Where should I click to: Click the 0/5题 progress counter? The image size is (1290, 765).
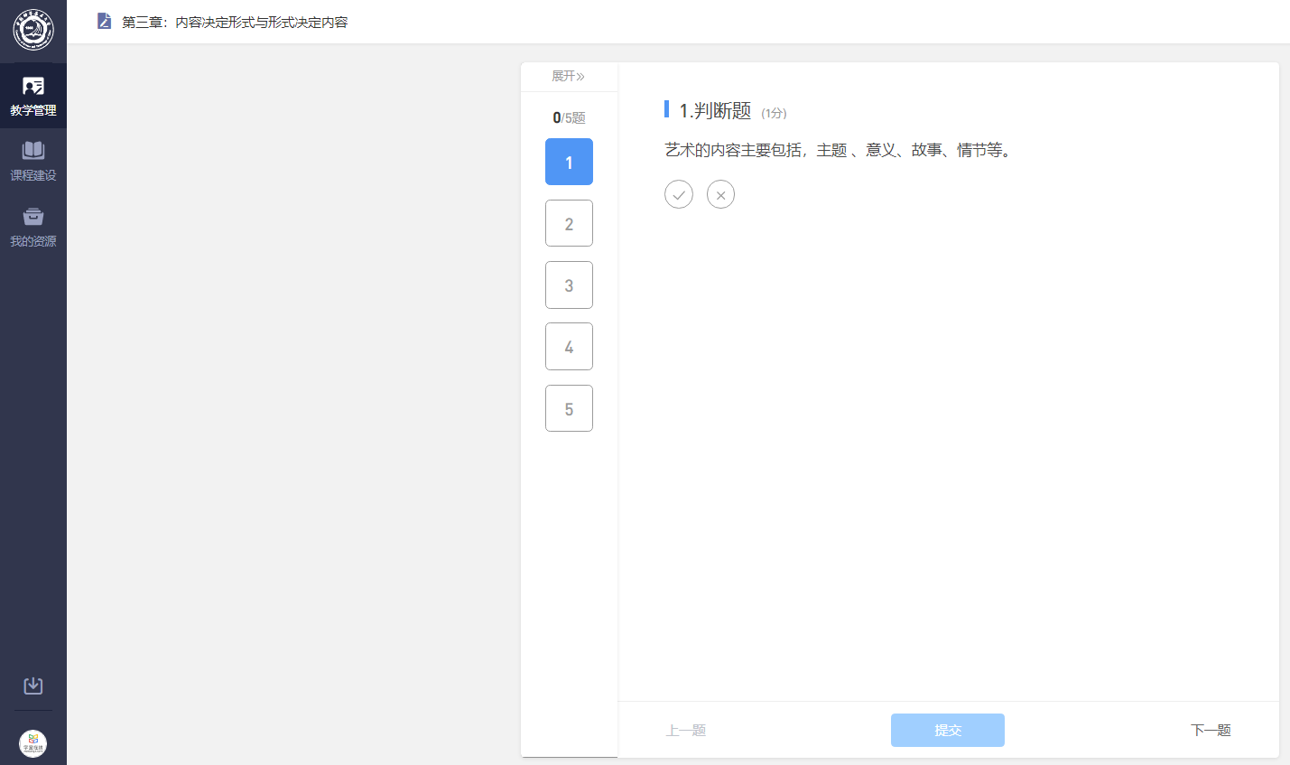(x=569, y=117)
